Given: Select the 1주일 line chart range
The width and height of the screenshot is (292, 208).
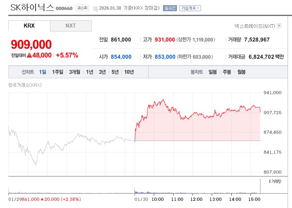Looking at the screenshot, I should pos(58,72).
